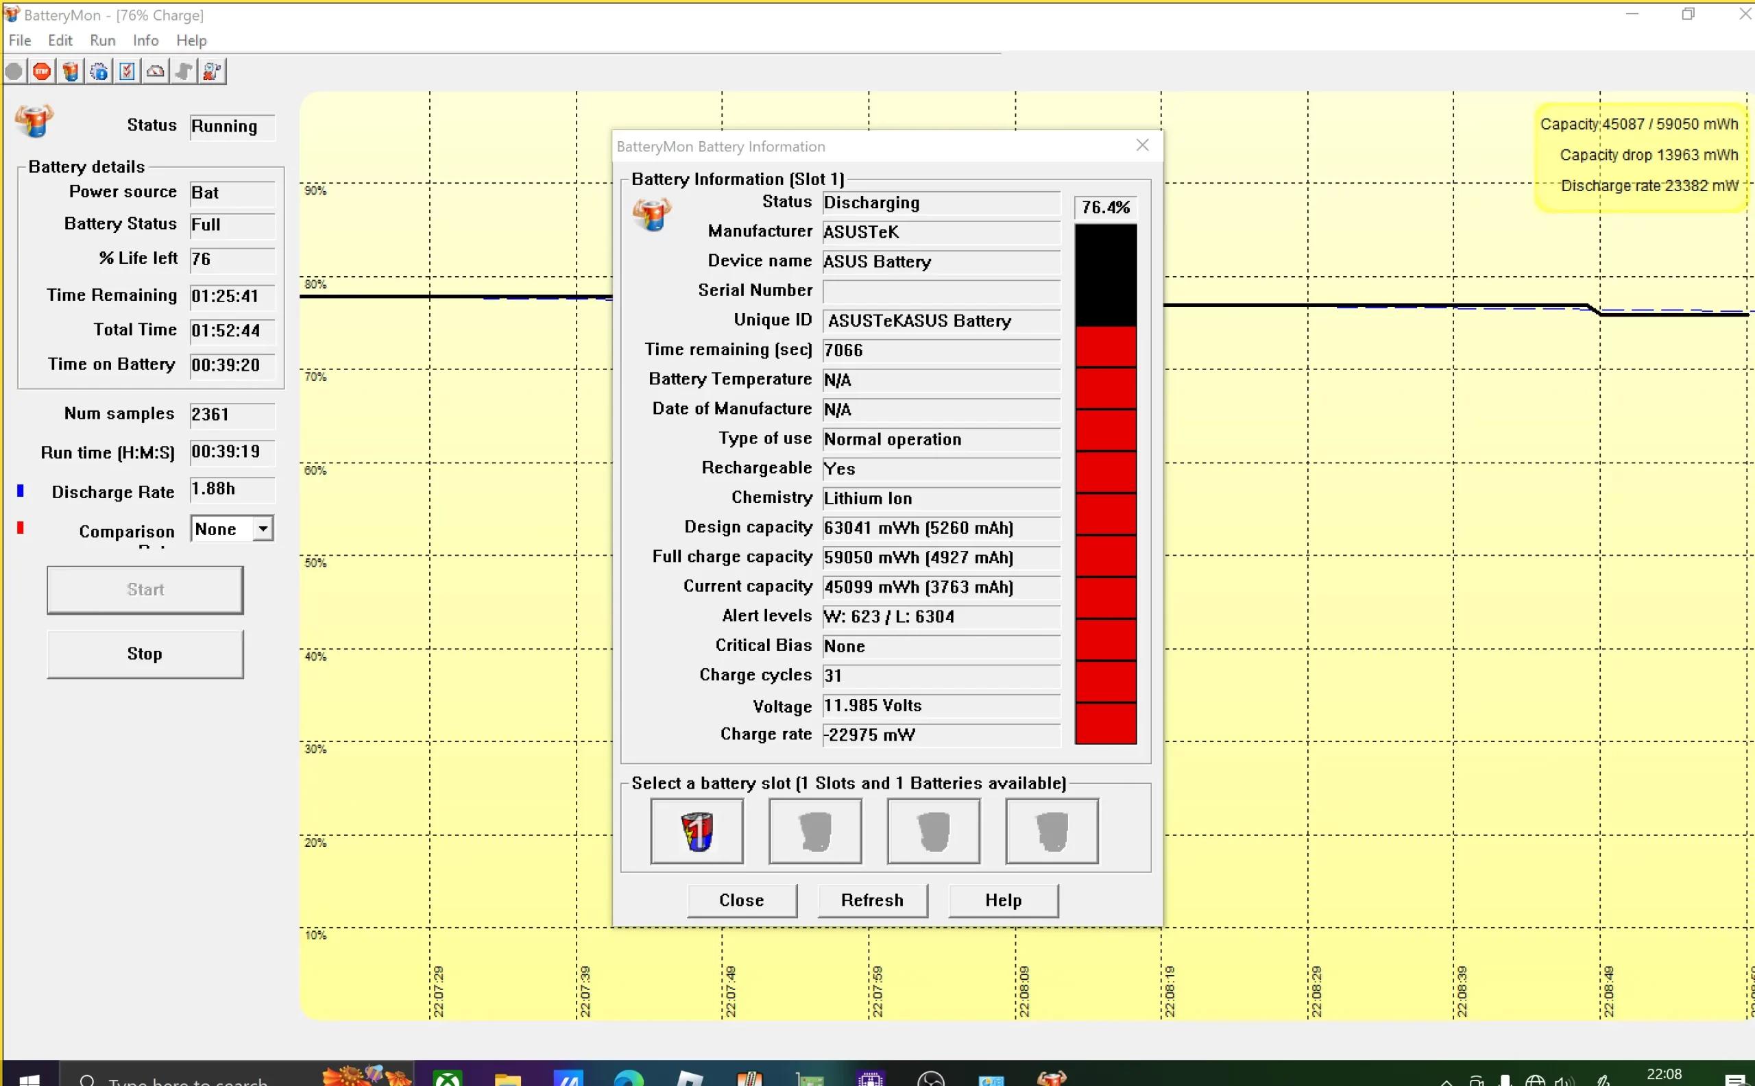
Task: Click the Manufacturer field ASUSTeK
Action: (941, 232)
